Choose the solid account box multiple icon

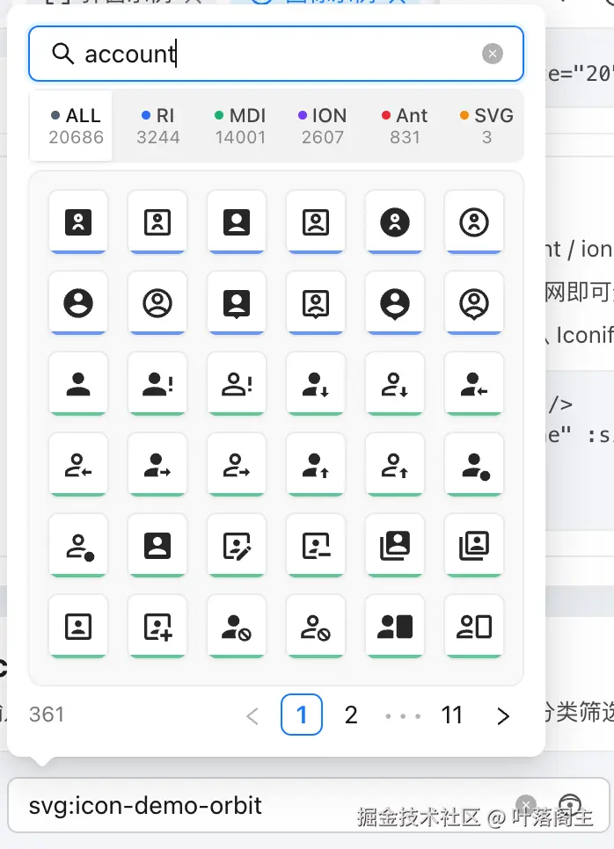click(394, 546)
